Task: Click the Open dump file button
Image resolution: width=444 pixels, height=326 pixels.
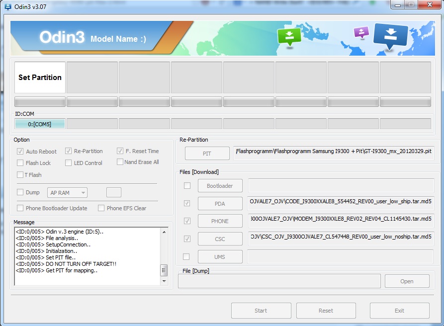Action: click(407, 281)
